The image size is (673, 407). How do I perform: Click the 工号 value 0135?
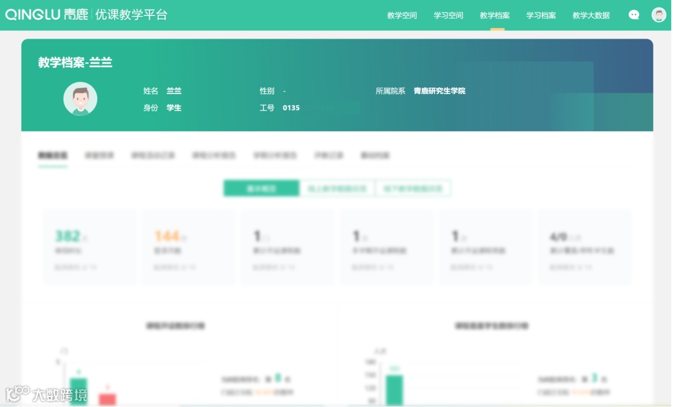click(291, 108)
